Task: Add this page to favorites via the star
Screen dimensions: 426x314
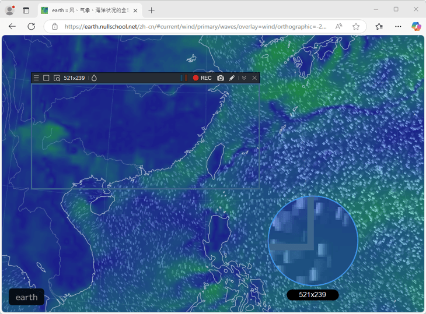Action: coord(356,27)
